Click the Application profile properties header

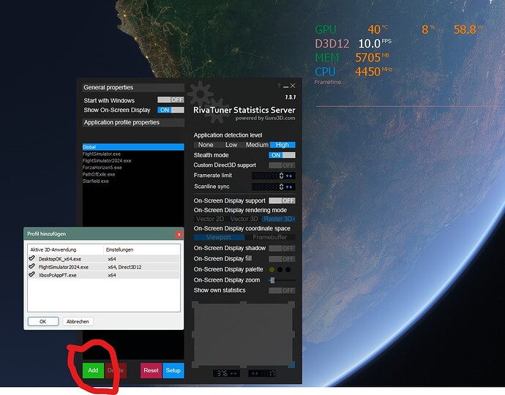click(133, 122)
